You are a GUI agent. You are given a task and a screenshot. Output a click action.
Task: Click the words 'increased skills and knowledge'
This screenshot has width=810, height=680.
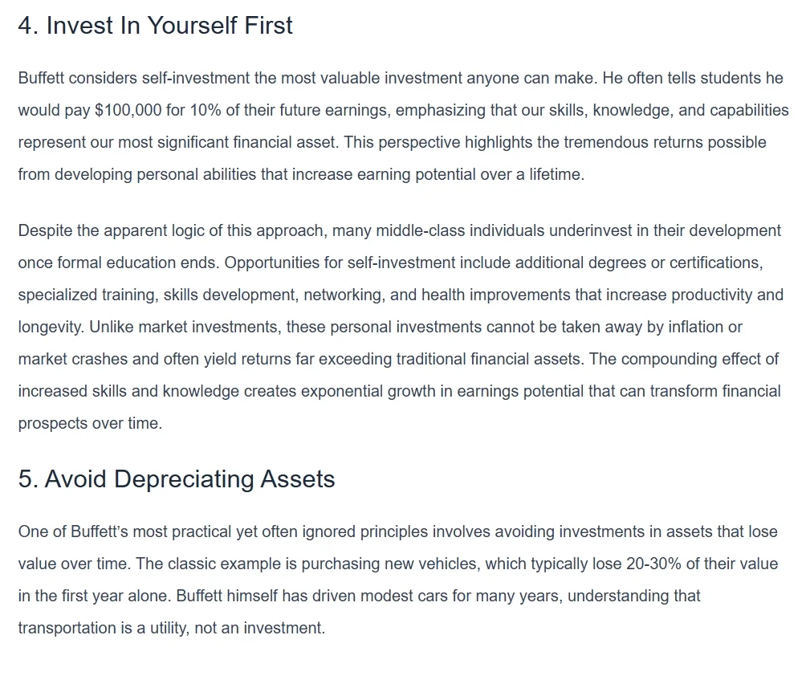[x=128, y=391]
